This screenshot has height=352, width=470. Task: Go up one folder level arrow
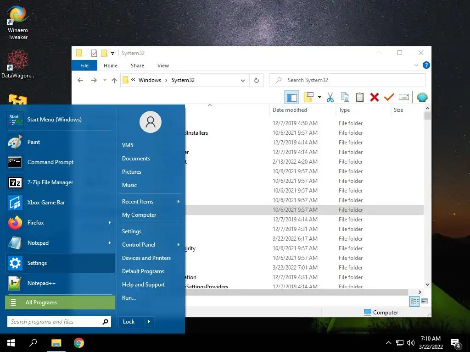tap(114, 80)
